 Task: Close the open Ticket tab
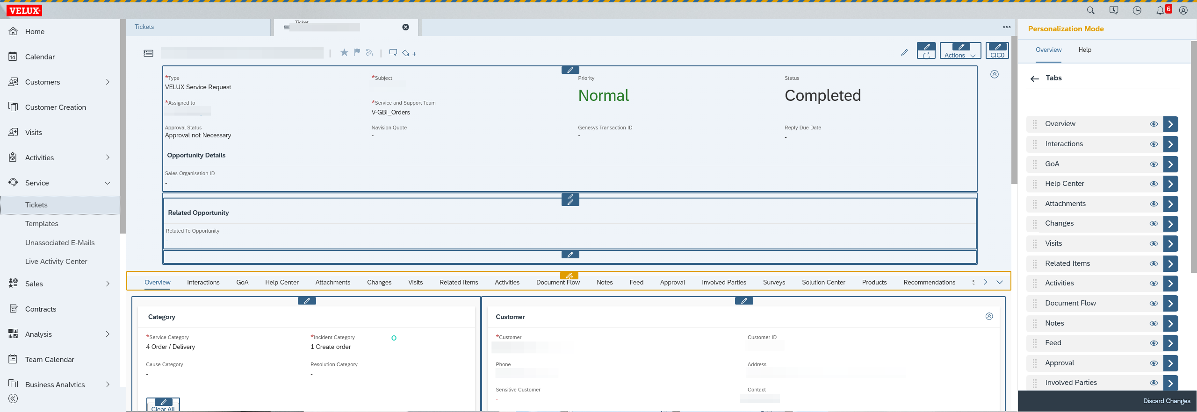406,27
